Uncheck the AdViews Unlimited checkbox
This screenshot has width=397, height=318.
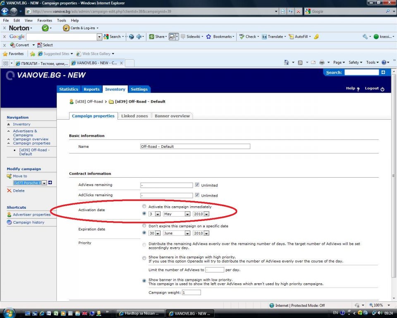tap(197, 185)
